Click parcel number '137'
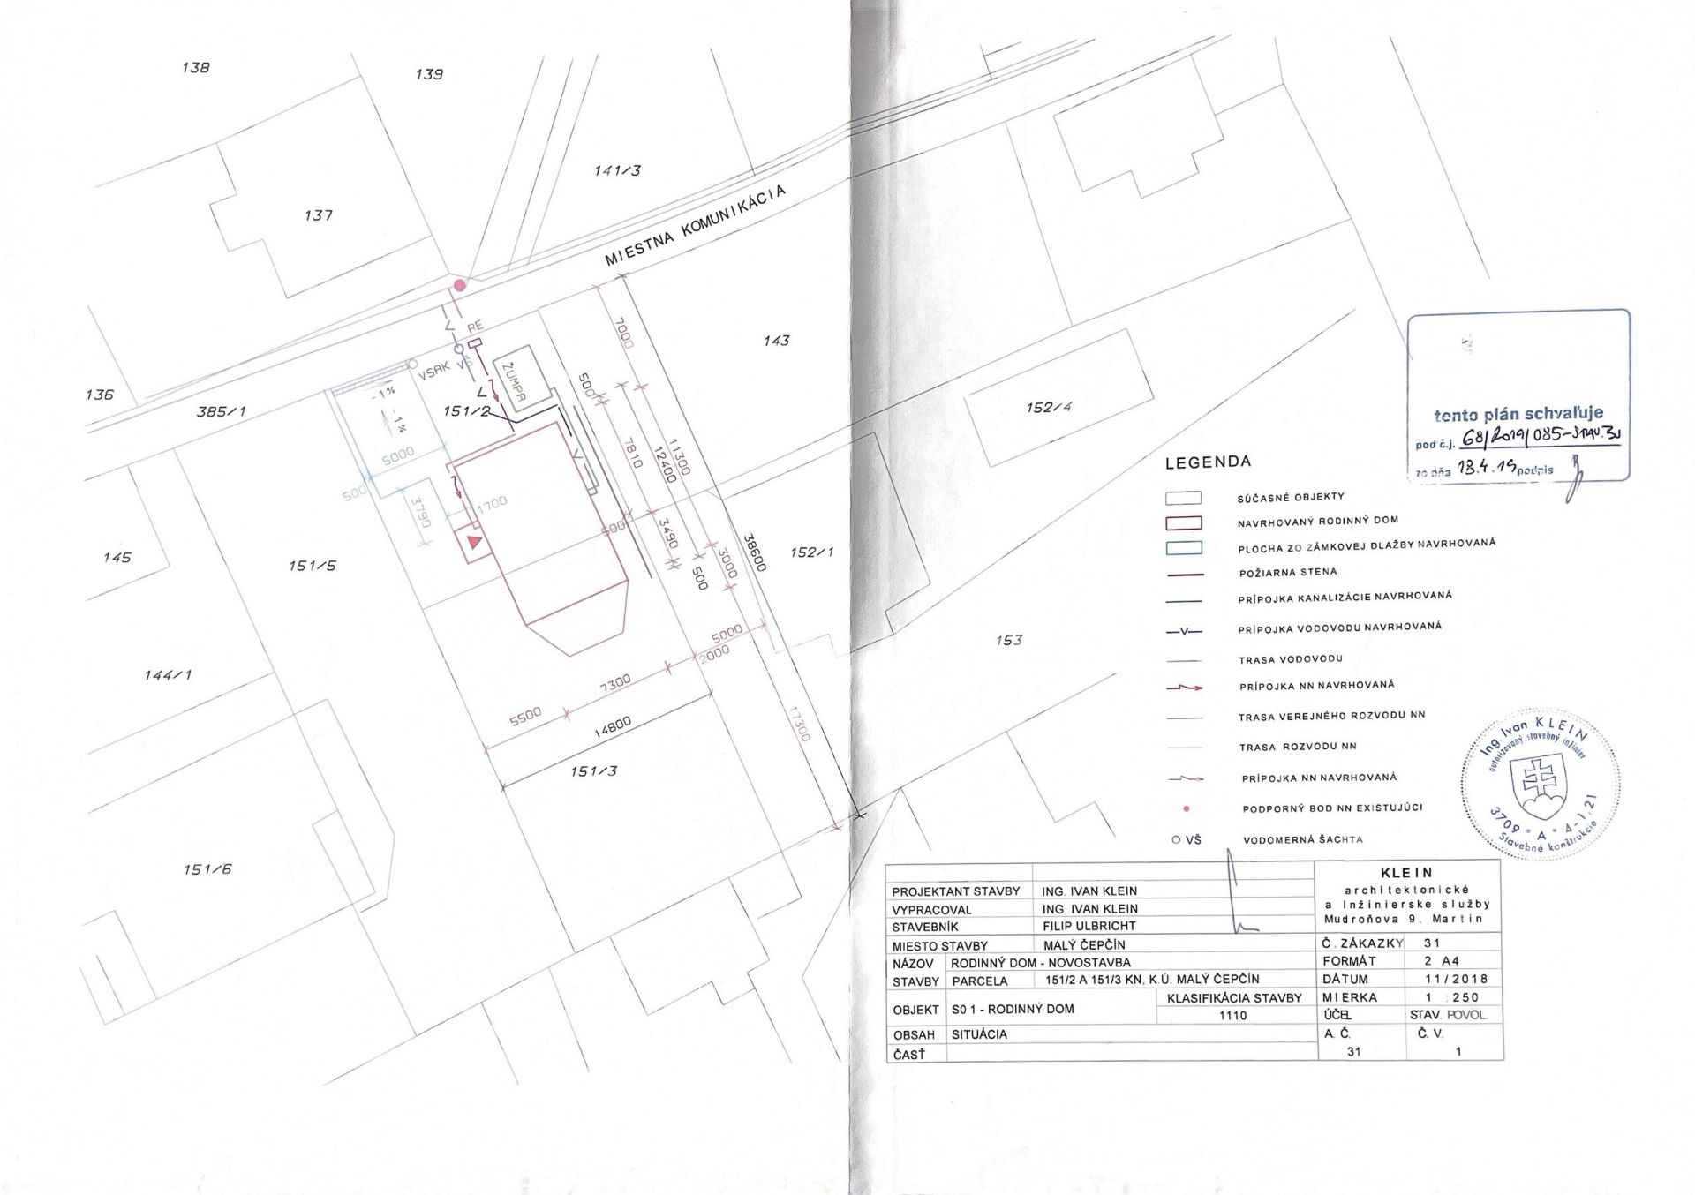1695x1195 pixels. click(x=318, y=215)
